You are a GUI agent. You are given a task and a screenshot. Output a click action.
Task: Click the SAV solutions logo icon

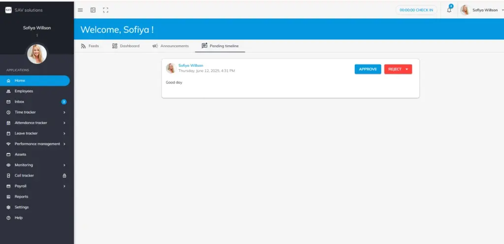[x=8, y=10]
